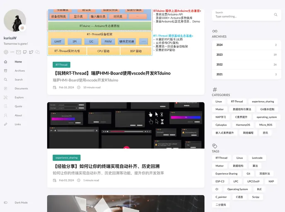This screenshot has height=212, width=285.
Task: Toggle Dark Mode switch
Action: point(6,202)
